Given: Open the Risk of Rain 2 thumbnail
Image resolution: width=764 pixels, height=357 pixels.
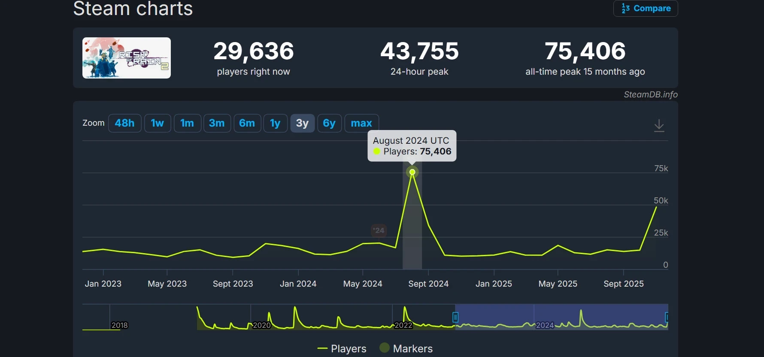Looking at the screenshot, I should (x=127, y=58).
